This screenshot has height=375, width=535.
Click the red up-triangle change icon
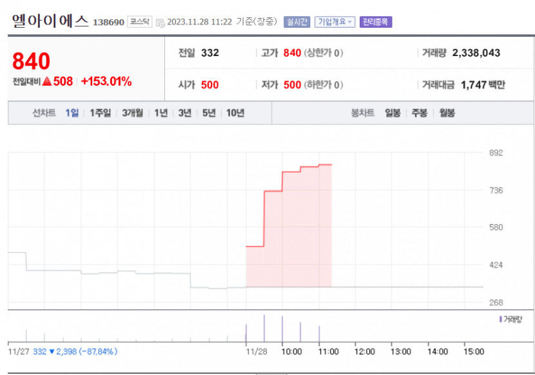pos(48,81)
